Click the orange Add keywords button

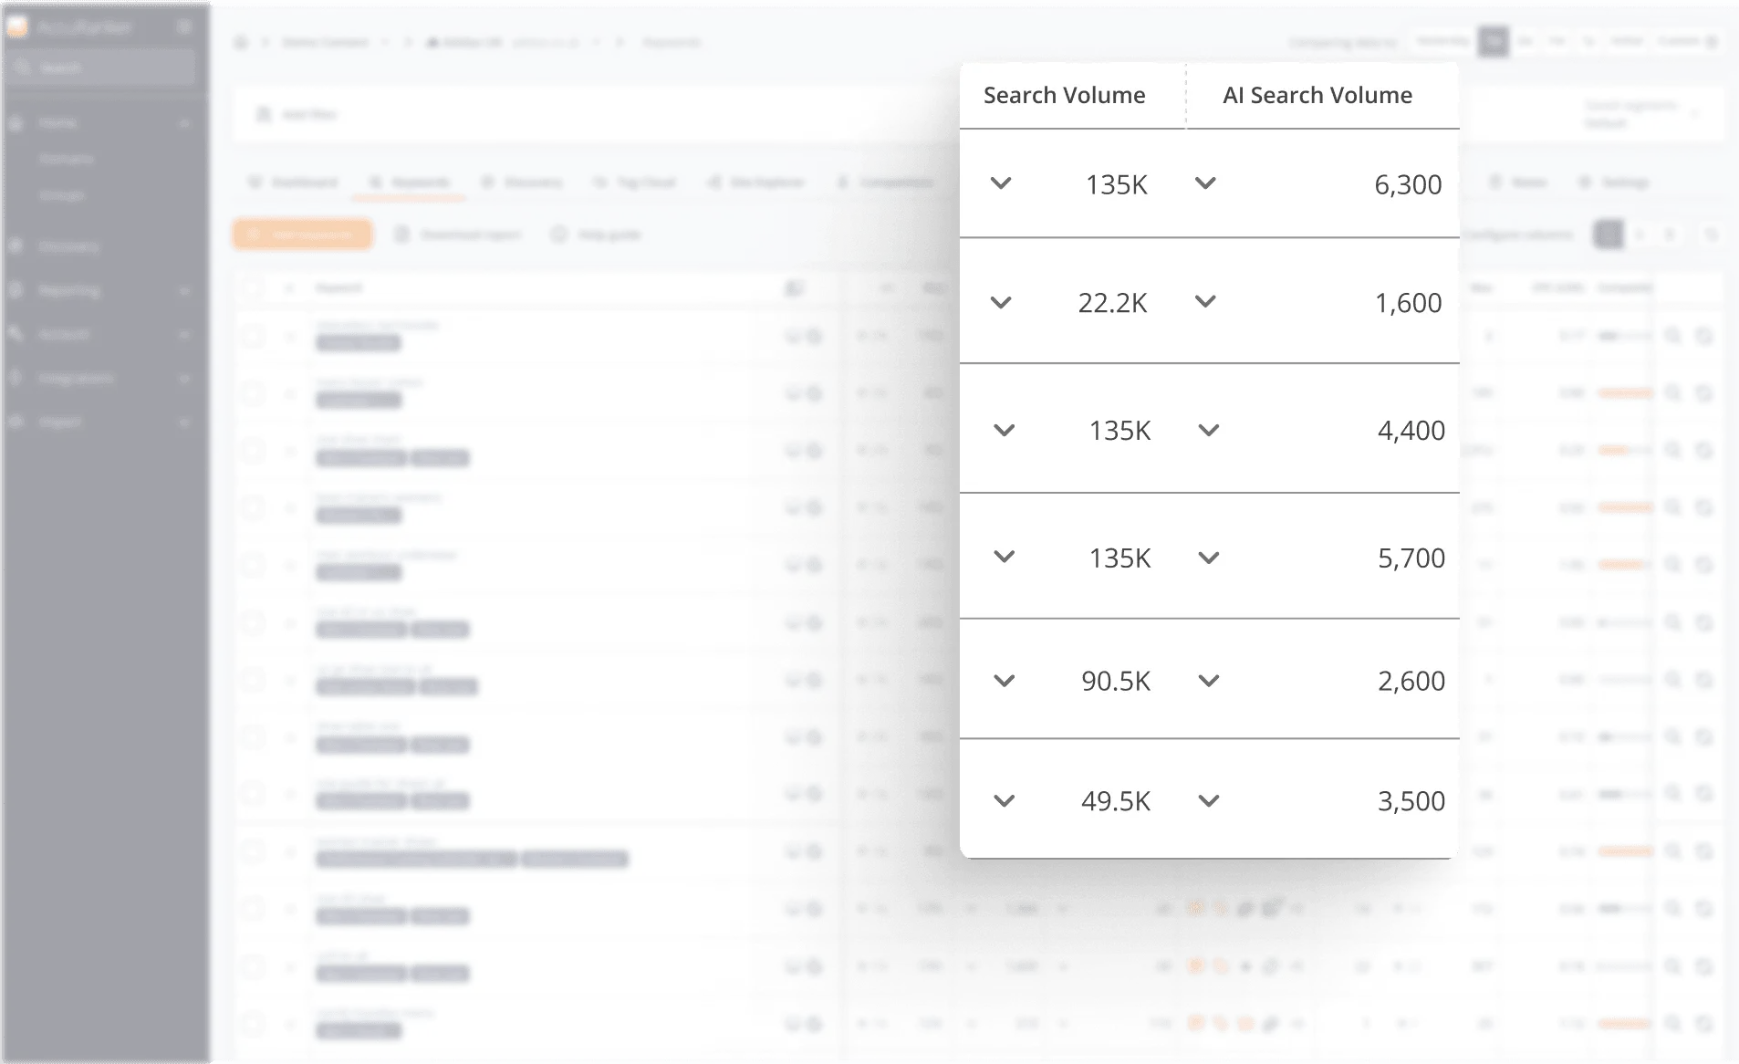[302, 235]
